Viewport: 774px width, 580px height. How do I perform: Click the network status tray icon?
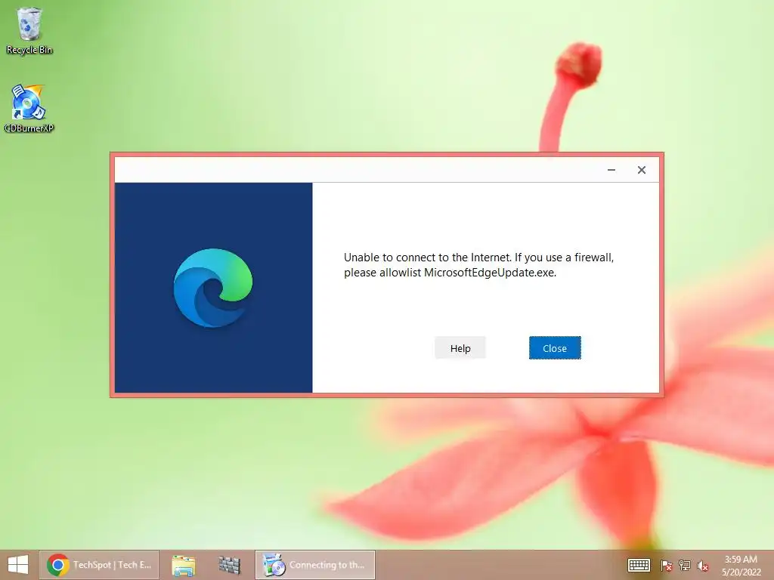point(685,565)
